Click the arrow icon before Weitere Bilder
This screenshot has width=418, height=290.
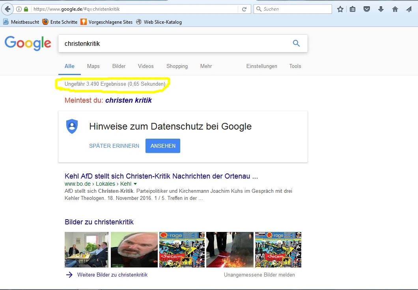click(69, 275)
